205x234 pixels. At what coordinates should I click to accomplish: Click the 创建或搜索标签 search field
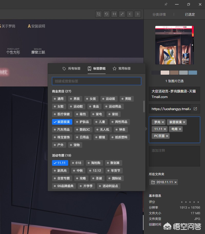96,81
